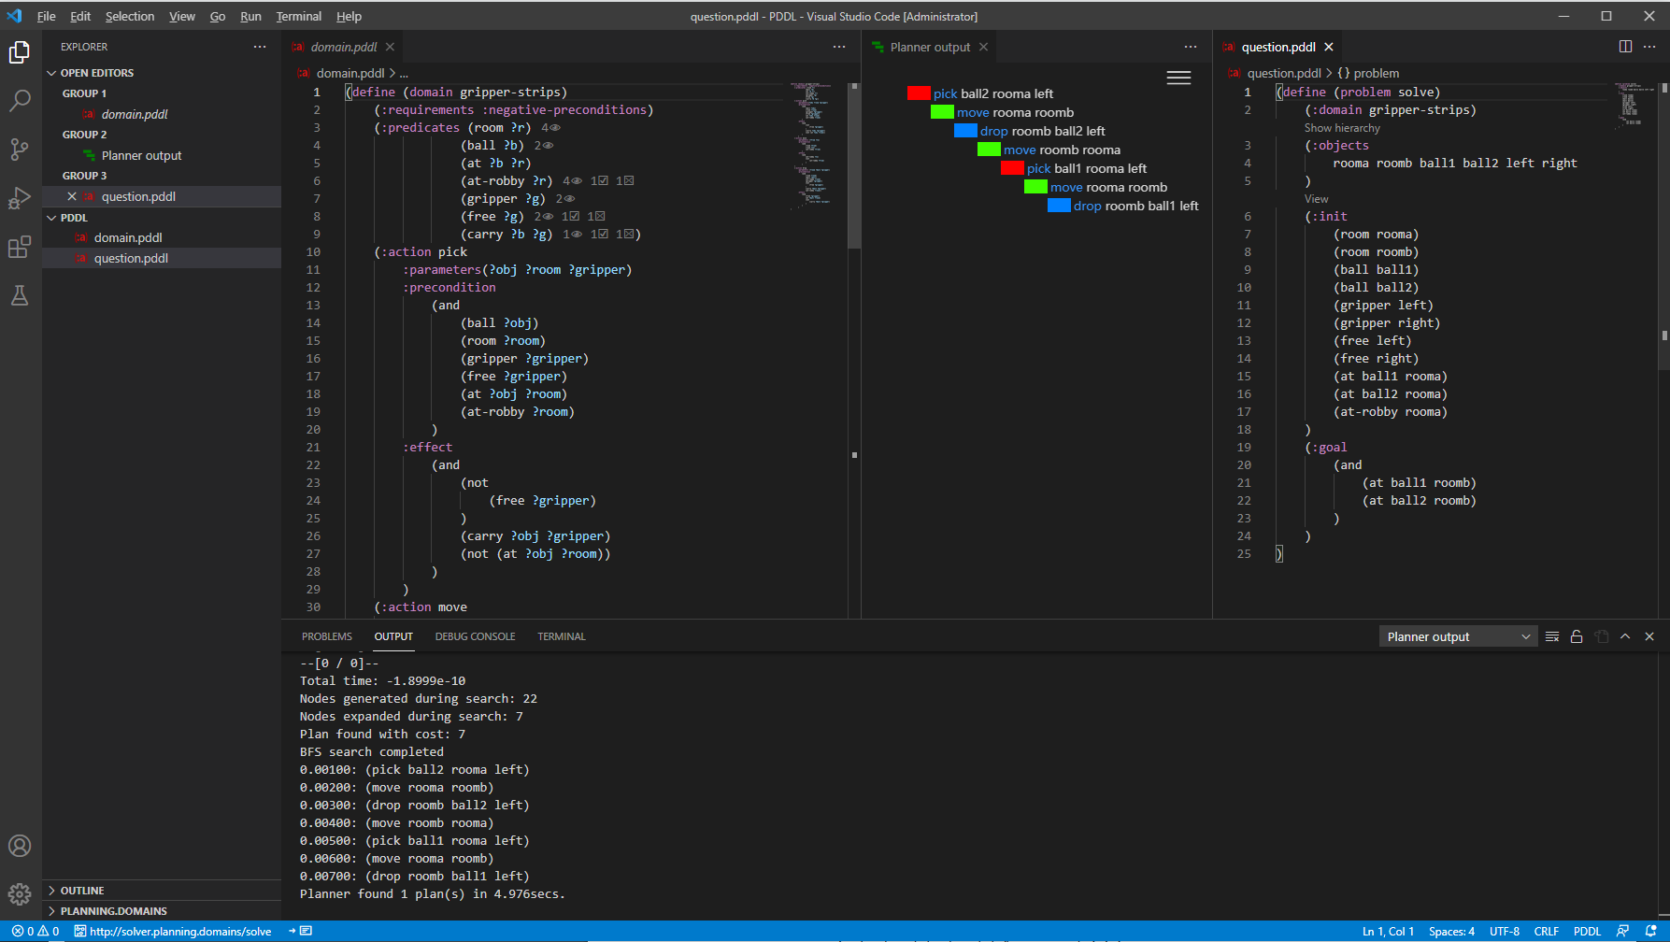Image resolution: width=1670 pixels, height=942 pixels.
Task: Open the Explorer view in the activity bar
Action: point(20,52)
